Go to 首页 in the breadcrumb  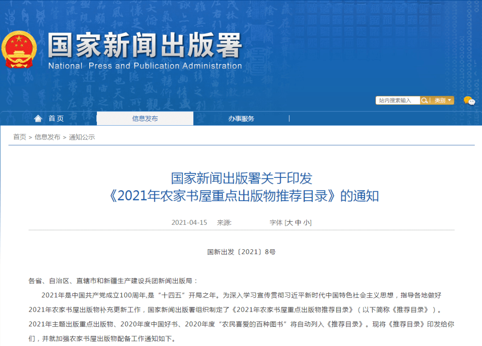pos(20,137)
